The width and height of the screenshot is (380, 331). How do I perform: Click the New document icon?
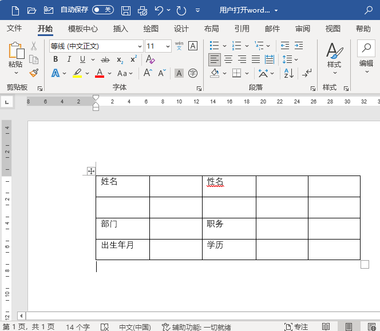tap(15, 10)
